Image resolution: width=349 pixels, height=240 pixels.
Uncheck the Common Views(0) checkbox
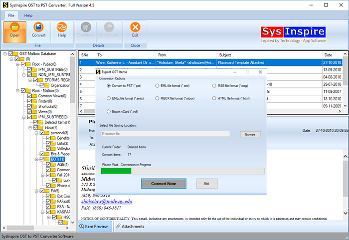(29, 96)
